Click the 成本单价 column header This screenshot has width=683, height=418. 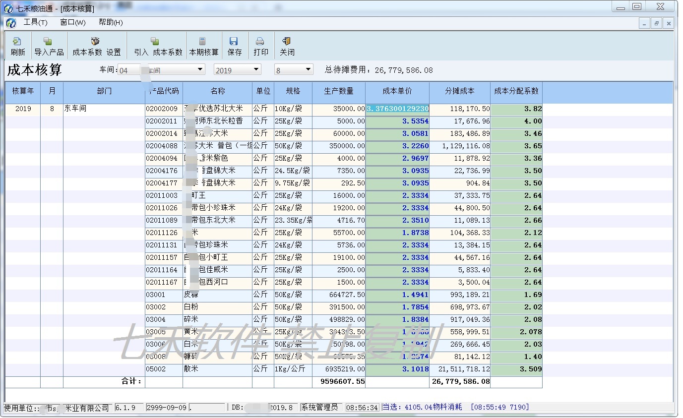tap(397, 91)
